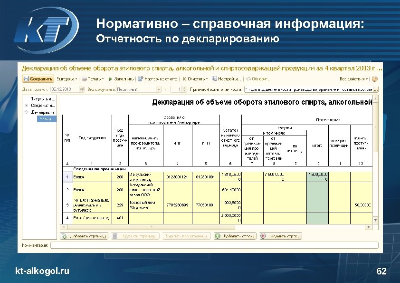Click the date field 02.12.2013

(65, 89)
